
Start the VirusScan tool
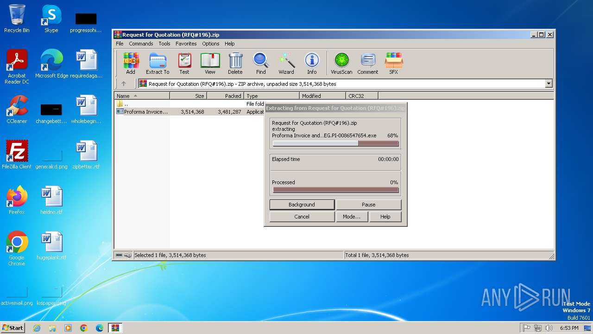341,64
